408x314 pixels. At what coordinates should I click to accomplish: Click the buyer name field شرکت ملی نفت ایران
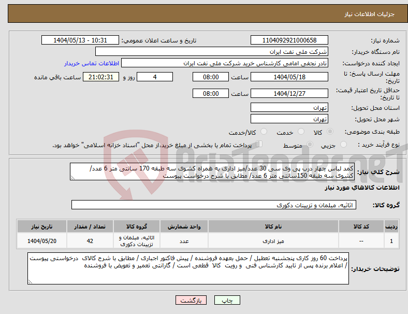coord(212,51)
